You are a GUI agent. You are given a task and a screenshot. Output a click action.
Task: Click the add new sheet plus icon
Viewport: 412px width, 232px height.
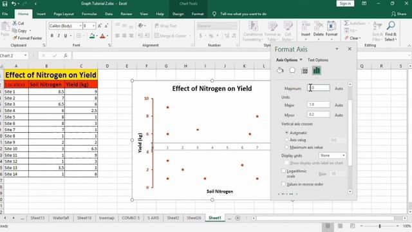[x=238, y=218]
